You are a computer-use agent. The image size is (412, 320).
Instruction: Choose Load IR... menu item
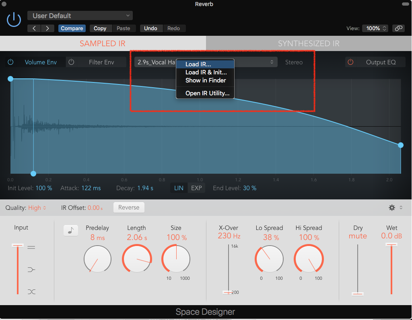click(205, 64)
